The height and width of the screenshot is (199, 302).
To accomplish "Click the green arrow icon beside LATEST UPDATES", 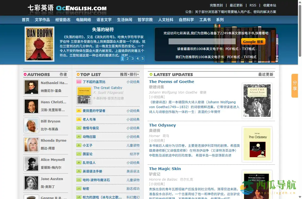I will pos(151,74).
